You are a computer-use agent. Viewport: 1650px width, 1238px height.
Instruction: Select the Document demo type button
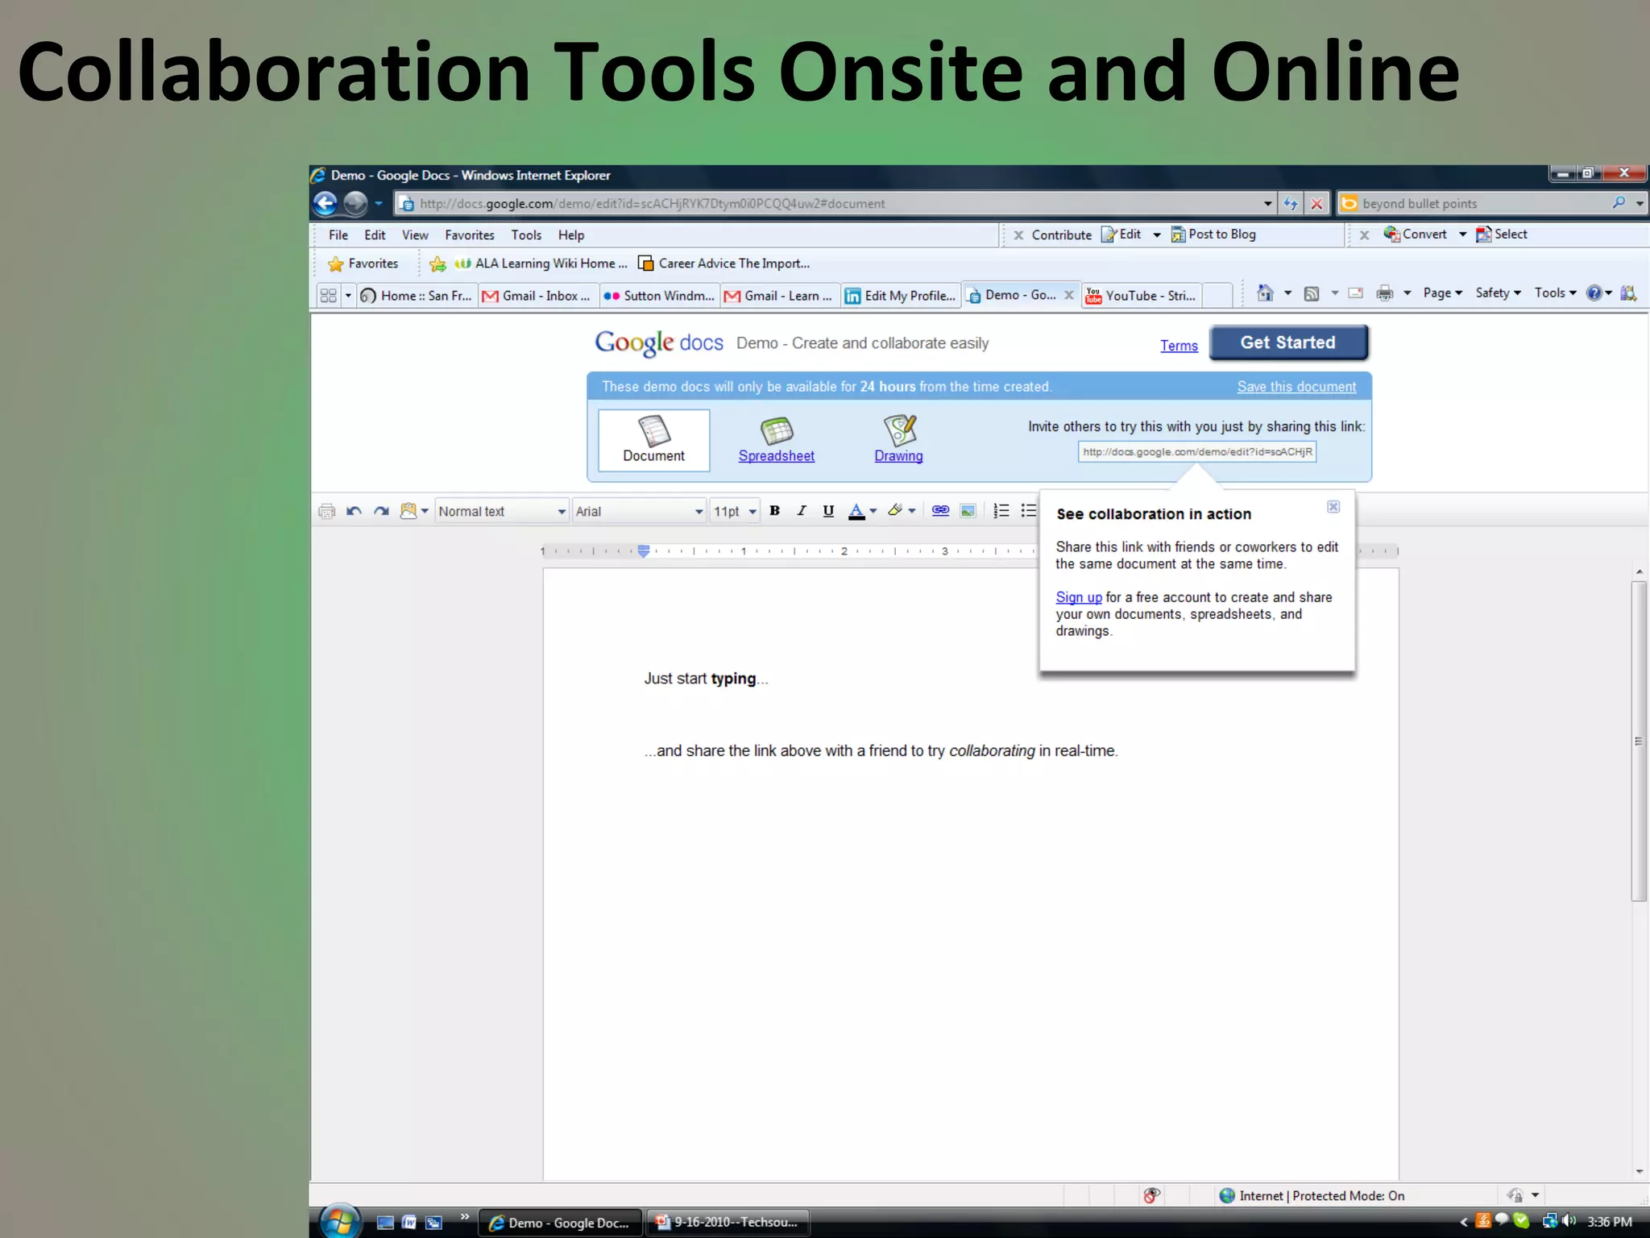(653, 440)
